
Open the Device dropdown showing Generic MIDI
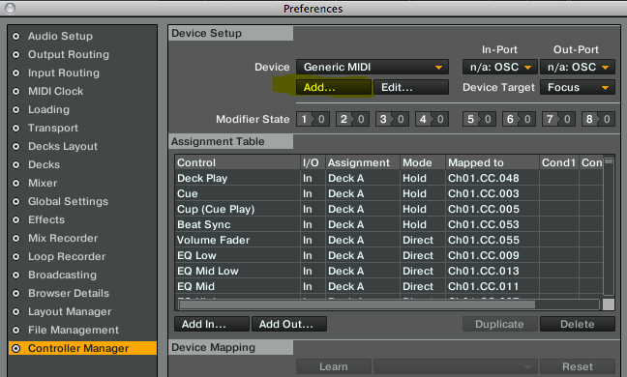[x=373, y=67]
